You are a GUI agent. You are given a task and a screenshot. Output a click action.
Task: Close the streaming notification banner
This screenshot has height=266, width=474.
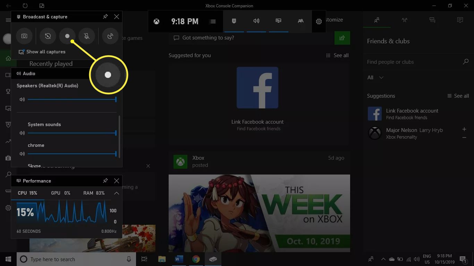tap(148, 166)
